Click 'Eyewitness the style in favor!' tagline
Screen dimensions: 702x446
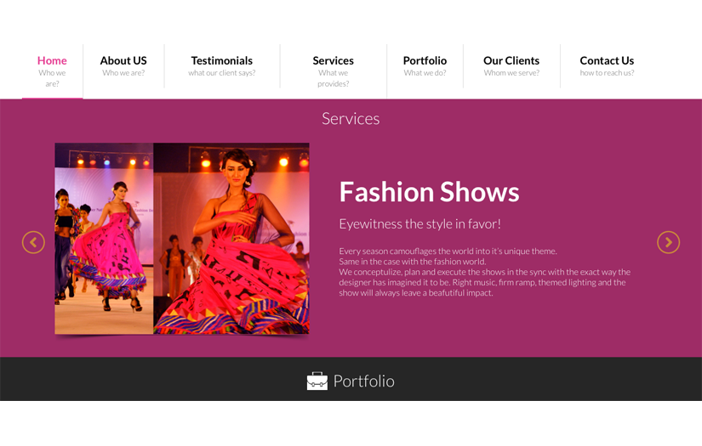(x=419, y=224)
